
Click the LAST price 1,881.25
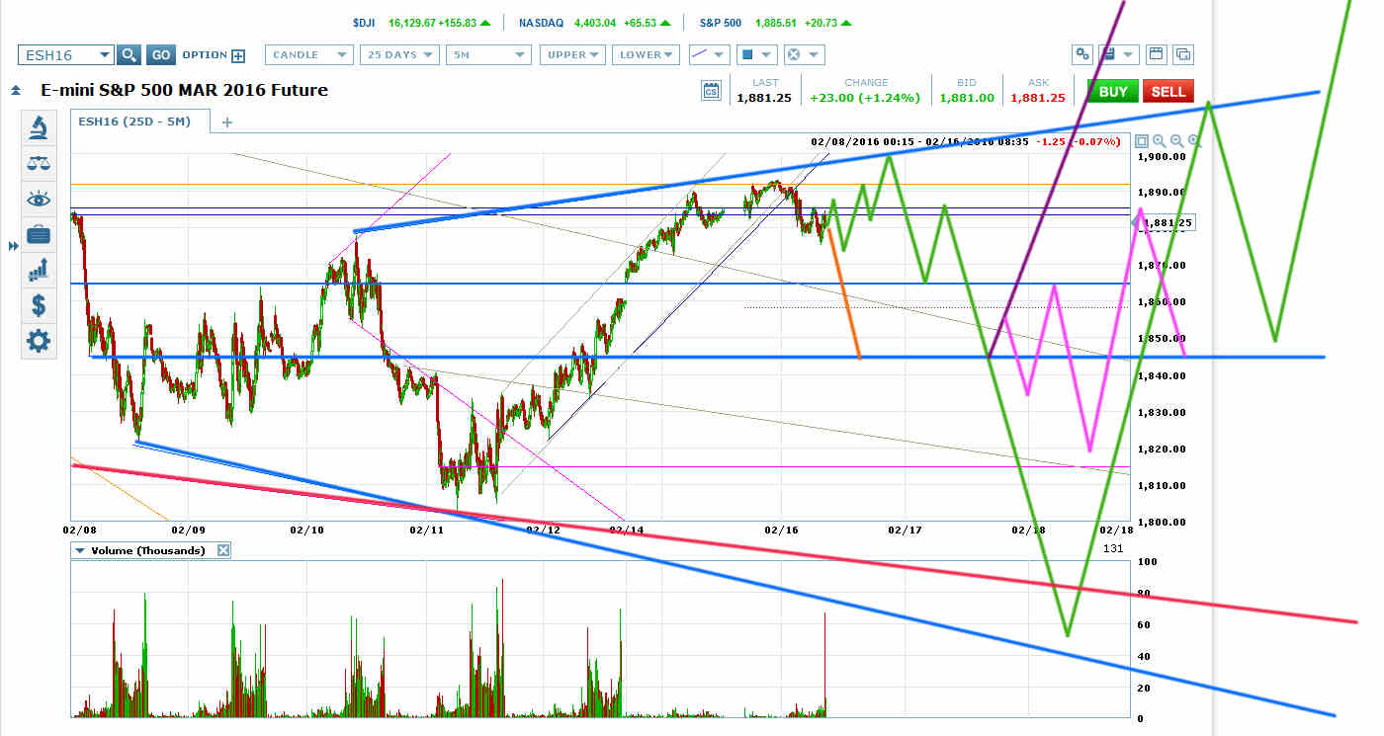point(765,98)
